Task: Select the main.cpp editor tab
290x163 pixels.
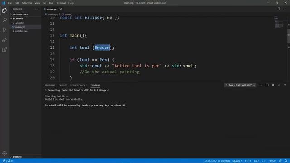Action: coord(52,9)
